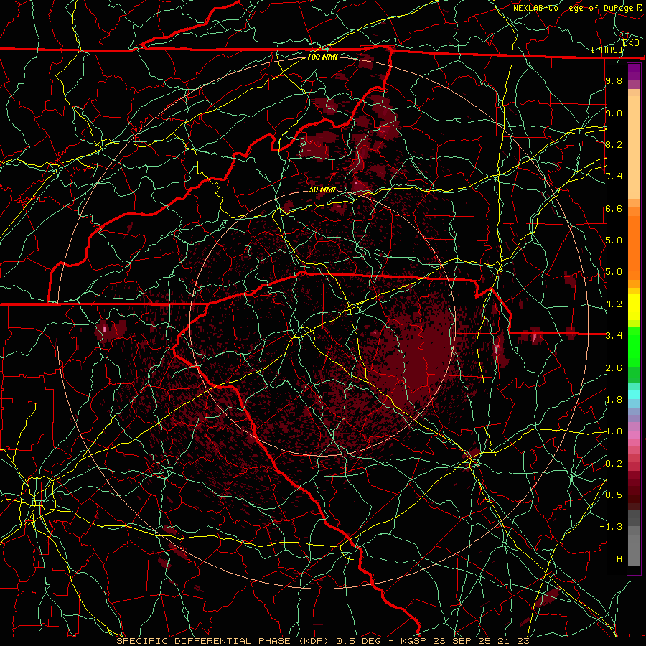This screenshot has height=646, width=646.
Task: Click the 0.2 value on color scale
Action: [x=614, y=464]
